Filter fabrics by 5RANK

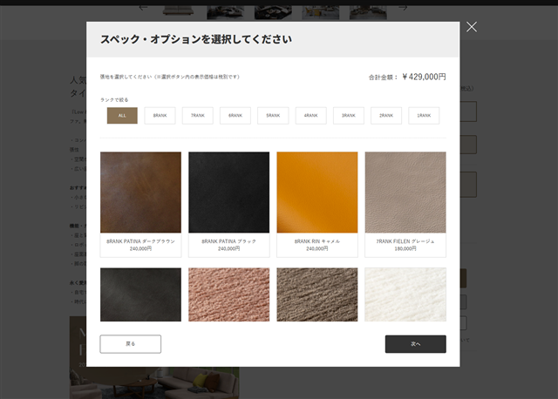tap(273, 115)
